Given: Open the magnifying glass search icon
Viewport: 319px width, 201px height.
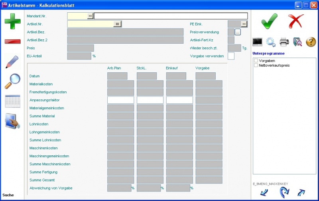Looking at the screenshot, I should tap(12, 81).
